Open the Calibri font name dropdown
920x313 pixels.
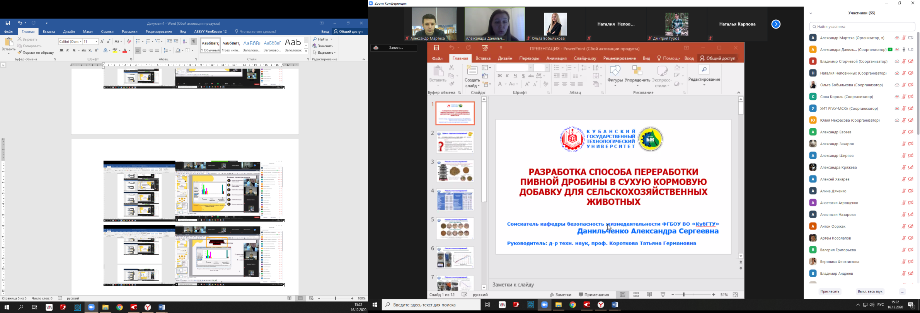pos(80,42)
